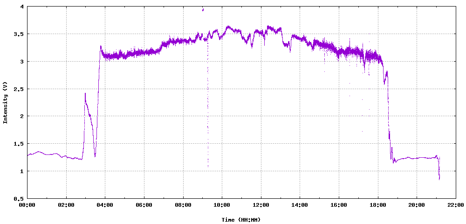This screenshot has width=466, height=224.
Task: Click the 22:00 time axis label
Action: 456,205
